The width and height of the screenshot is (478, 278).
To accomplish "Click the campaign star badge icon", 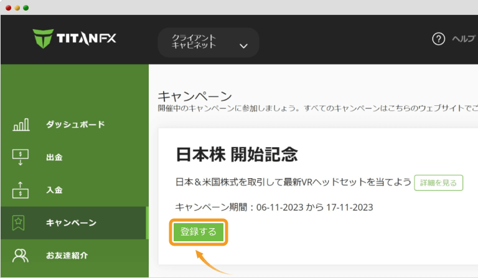I will tap(18, 223).
